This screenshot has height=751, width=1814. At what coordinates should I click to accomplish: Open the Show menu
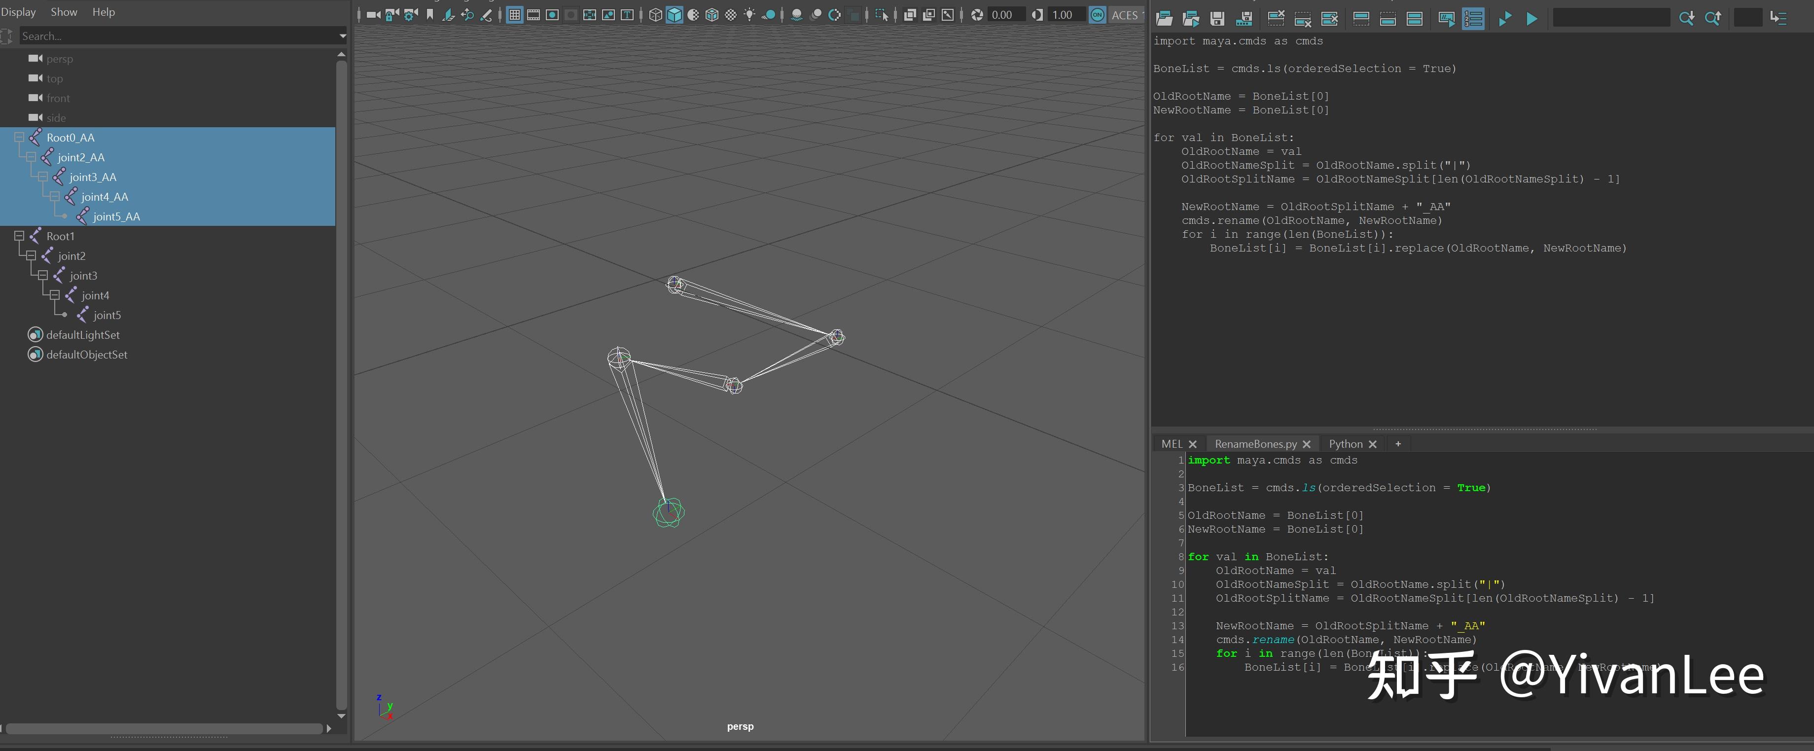(64, 12)
